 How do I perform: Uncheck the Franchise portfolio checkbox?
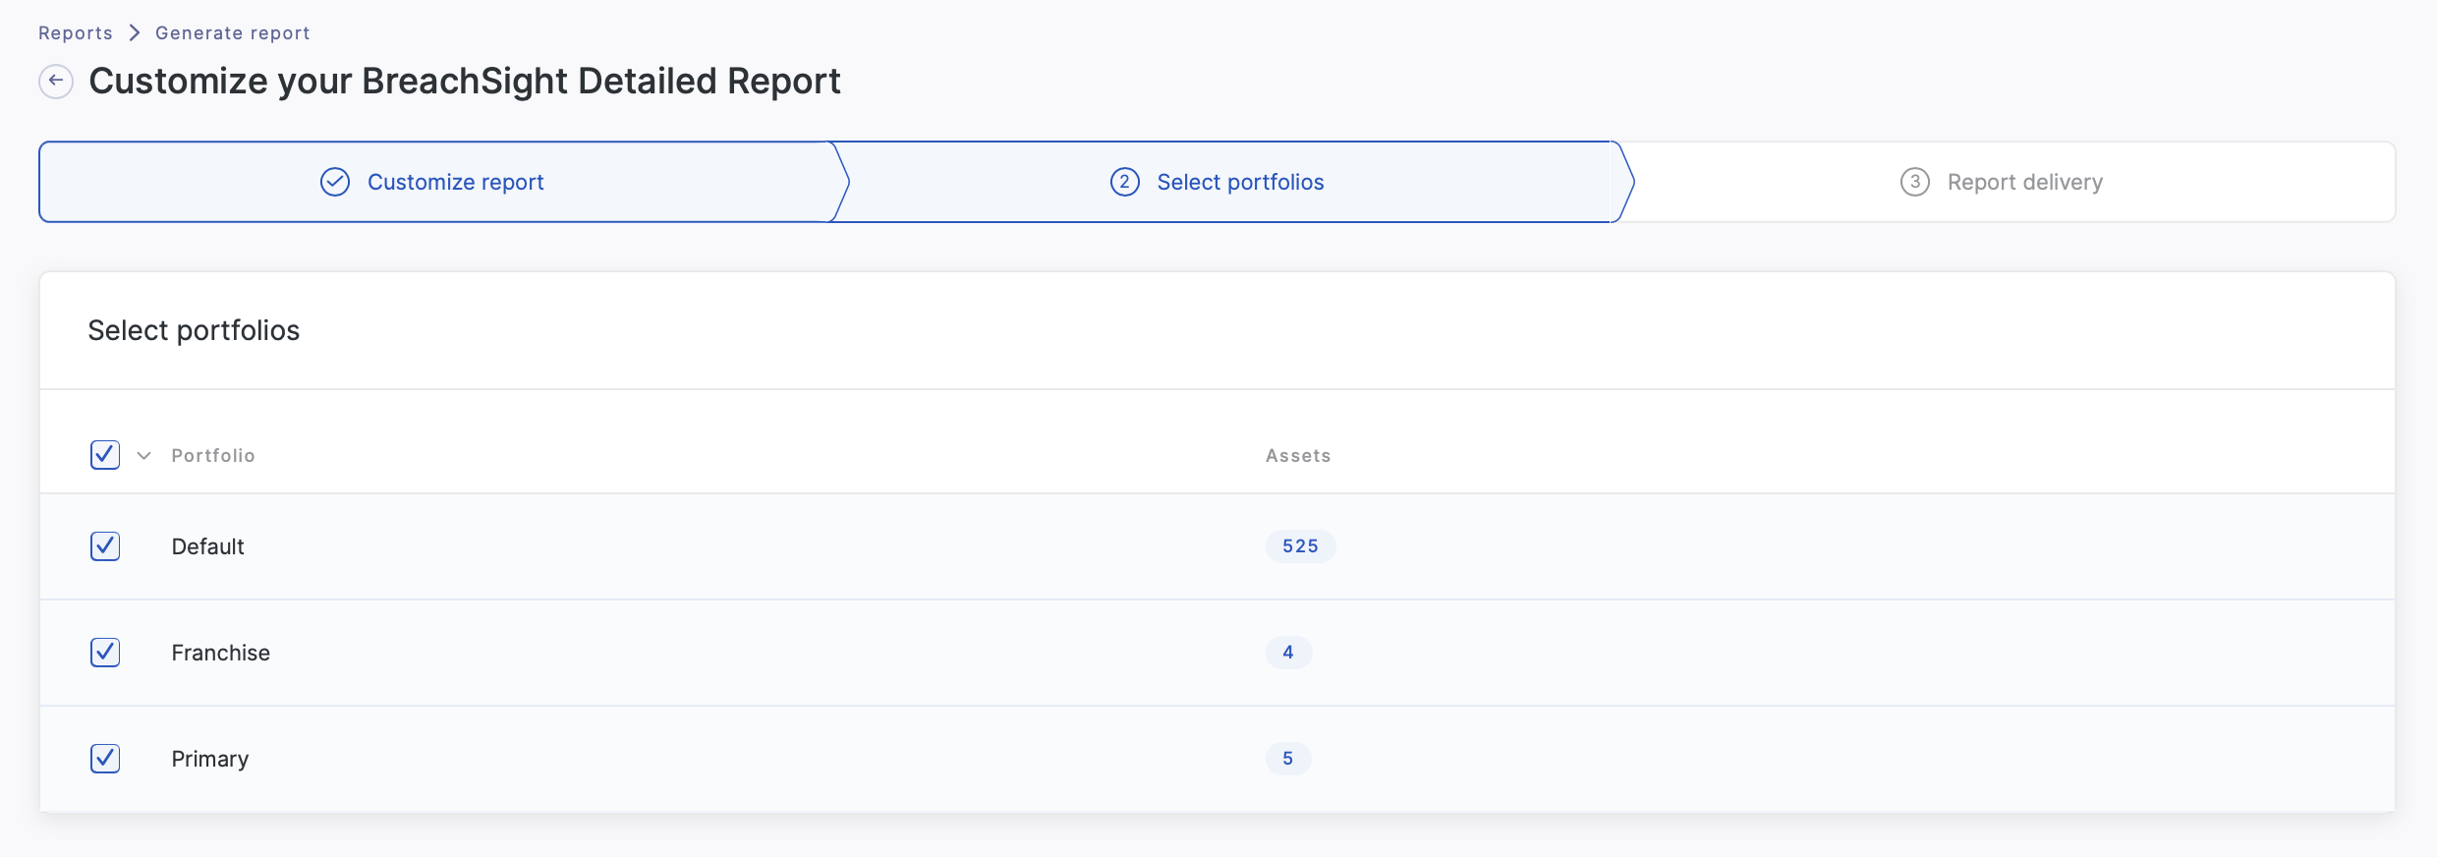coord(105,653)
